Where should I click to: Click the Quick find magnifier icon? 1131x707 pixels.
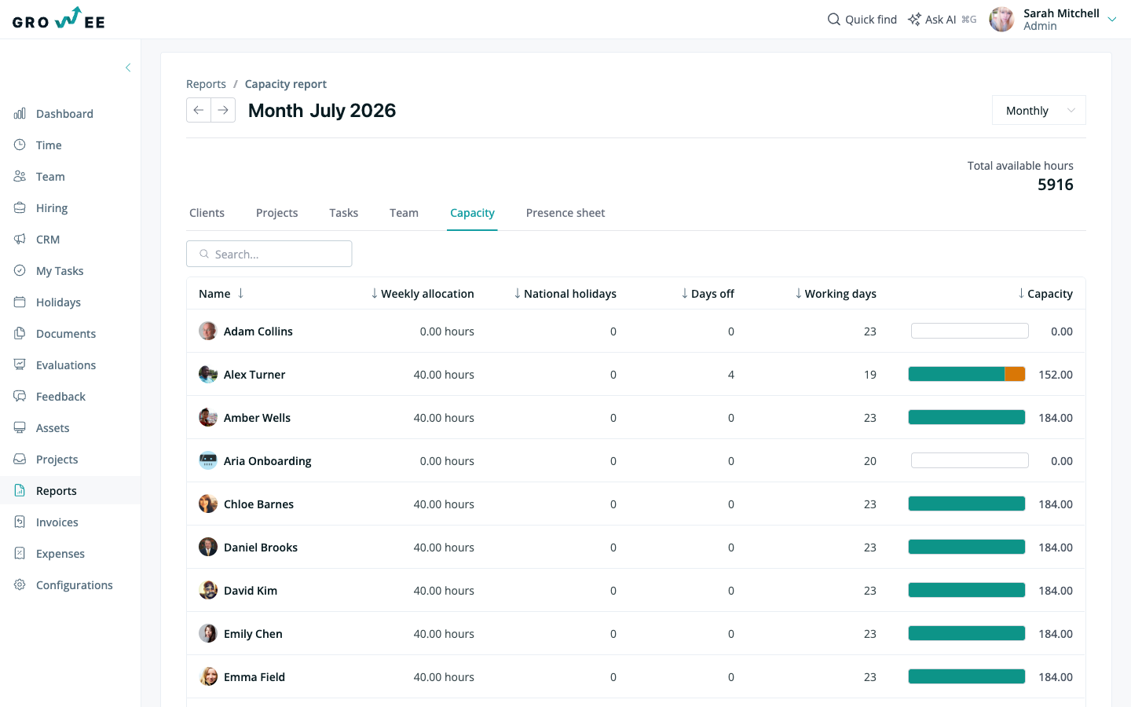point(834,20)
